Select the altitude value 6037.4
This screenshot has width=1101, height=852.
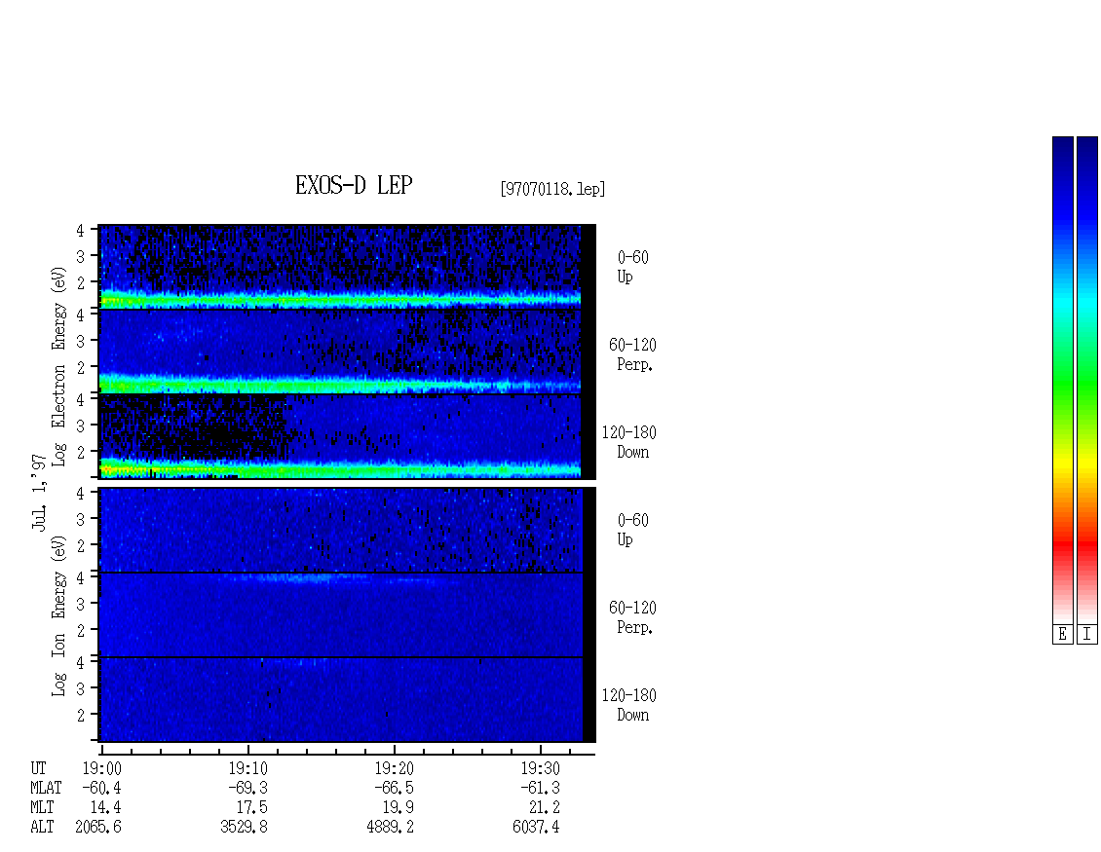click(537, 828)
